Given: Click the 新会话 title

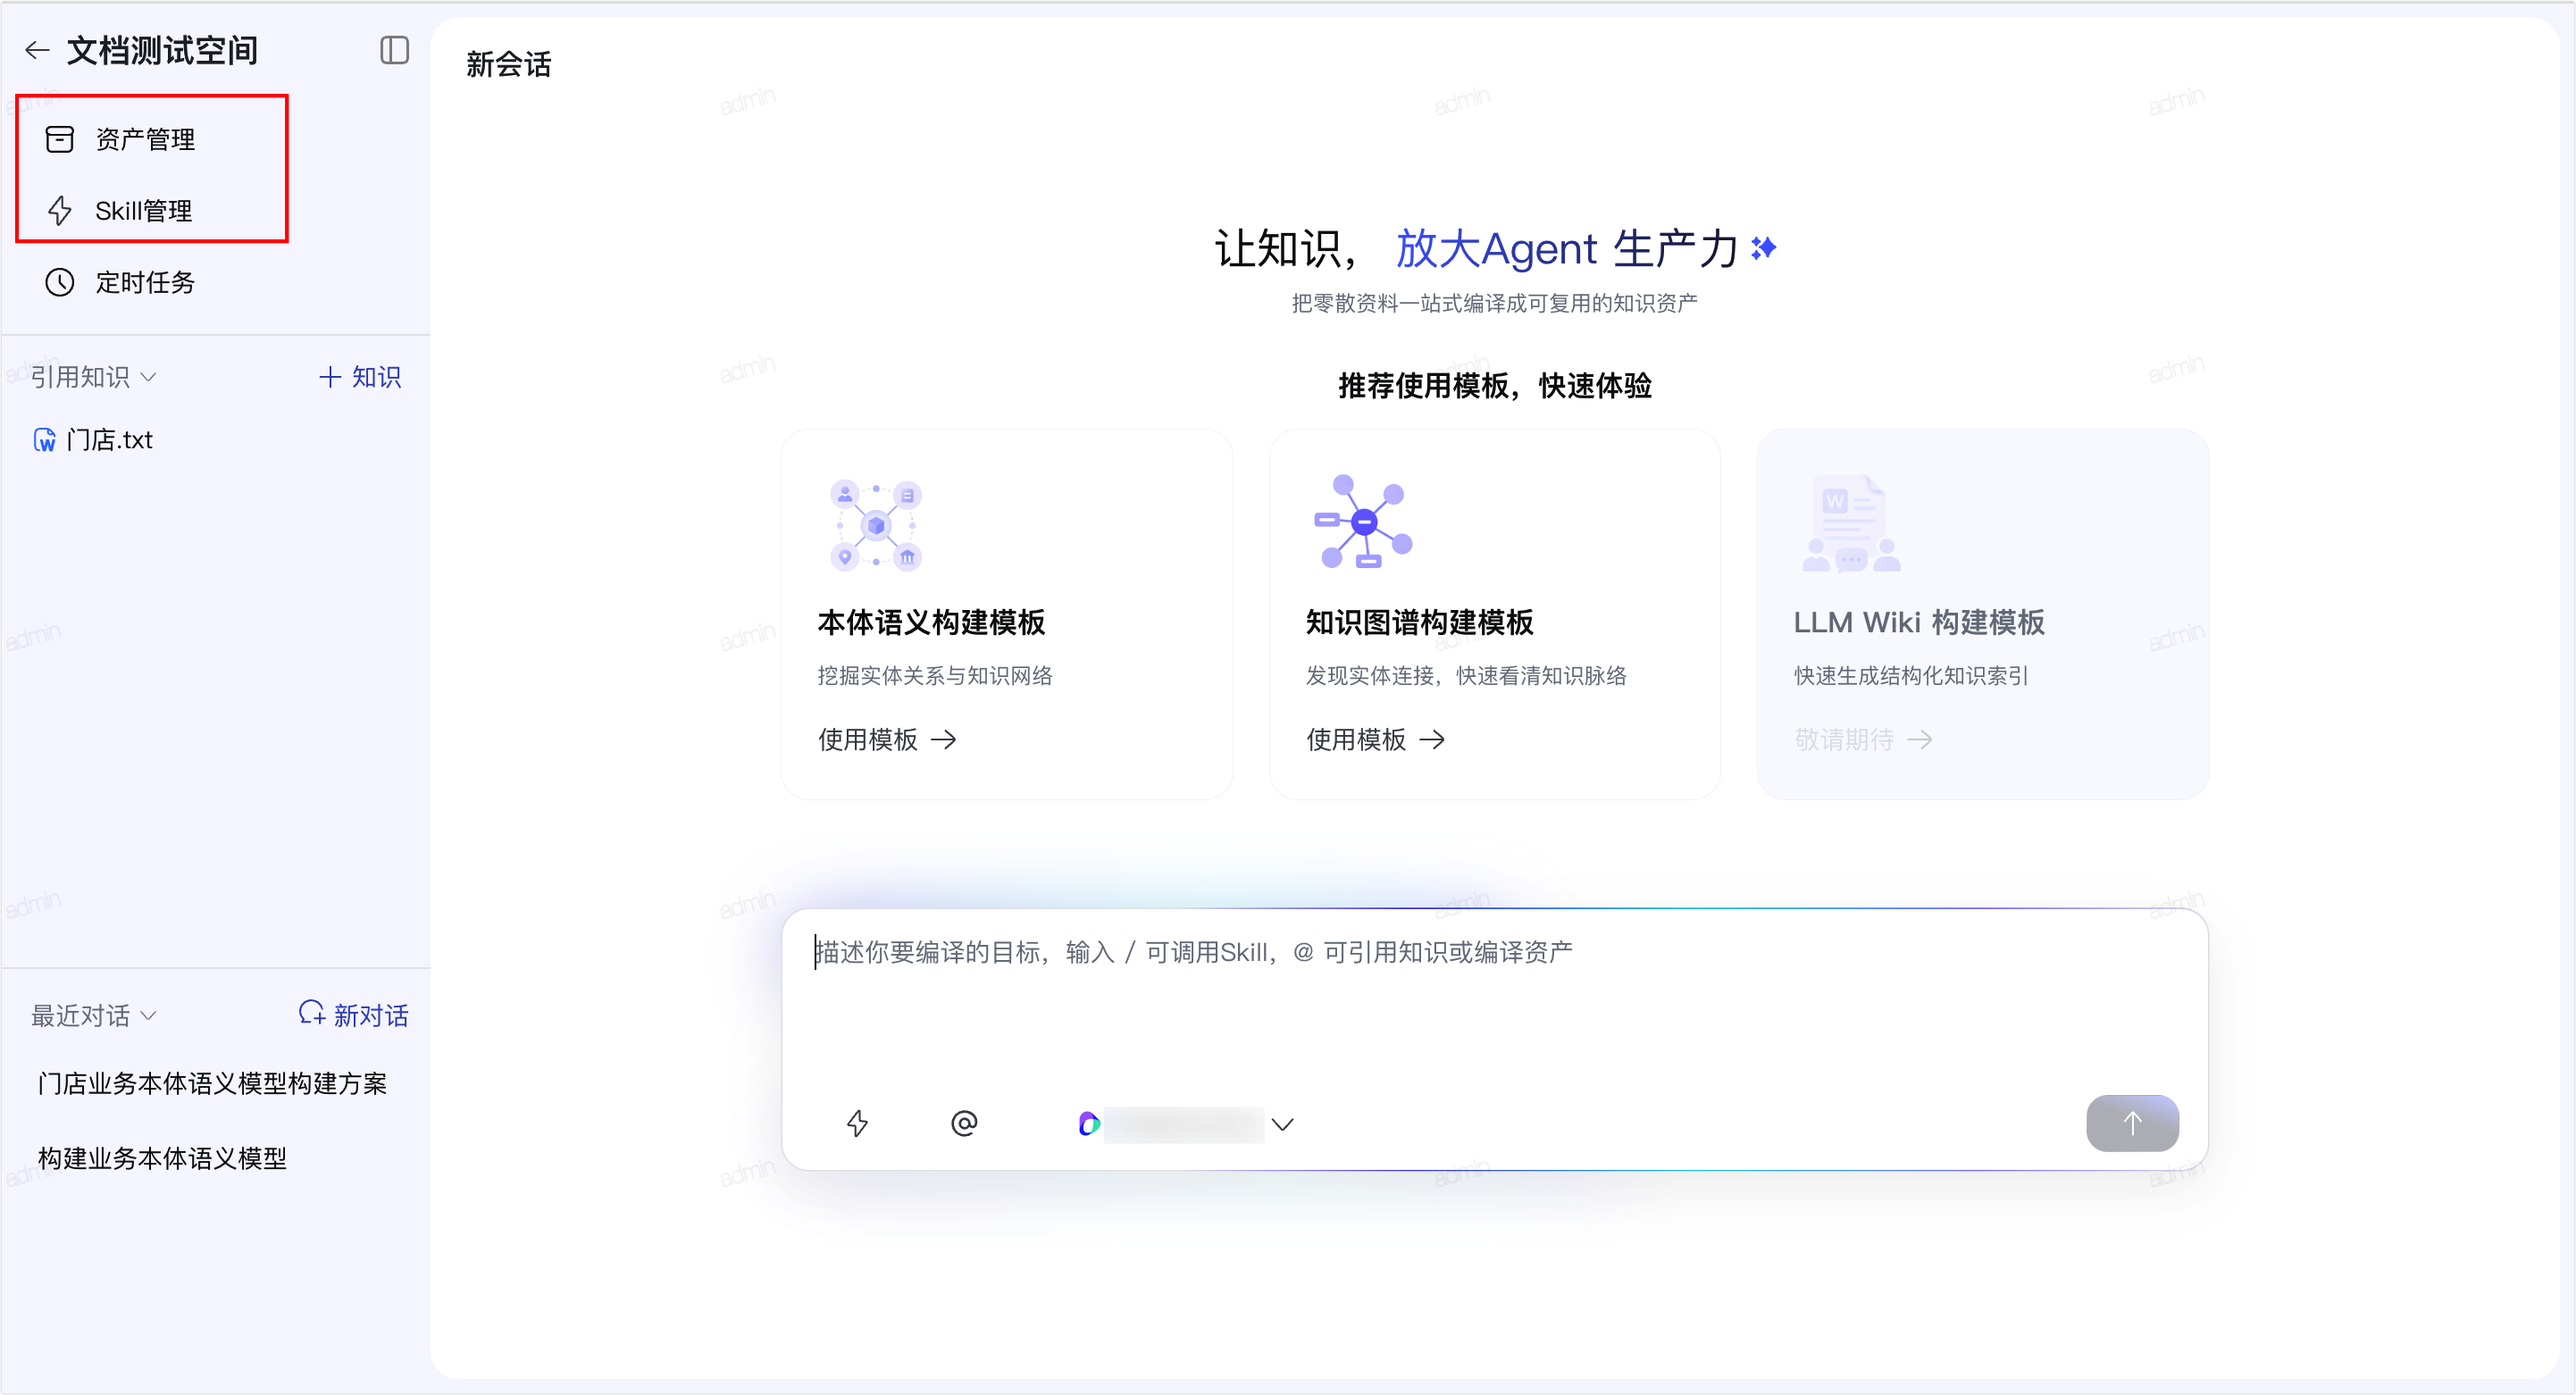Looking at the screenshot, I should pyautogui.click(x=508, y=65).
